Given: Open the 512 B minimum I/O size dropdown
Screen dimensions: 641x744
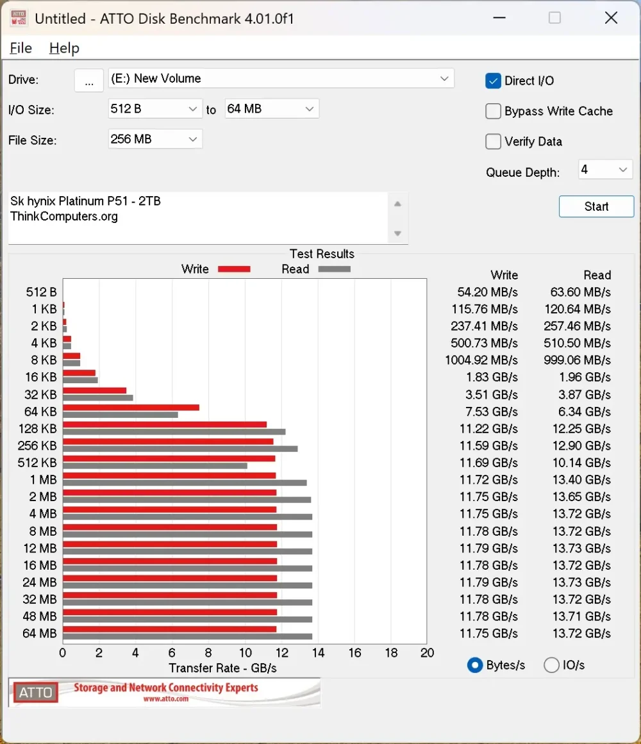Looking at the screenshot, I should pos(155,109).
